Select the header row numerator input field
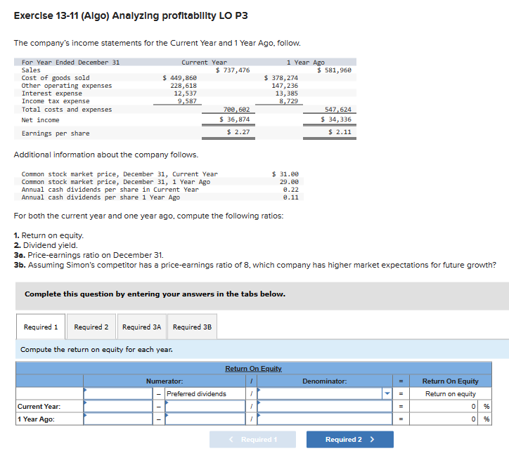The width and height of the screenshot is (509, 458). click(x=118, y=393)
